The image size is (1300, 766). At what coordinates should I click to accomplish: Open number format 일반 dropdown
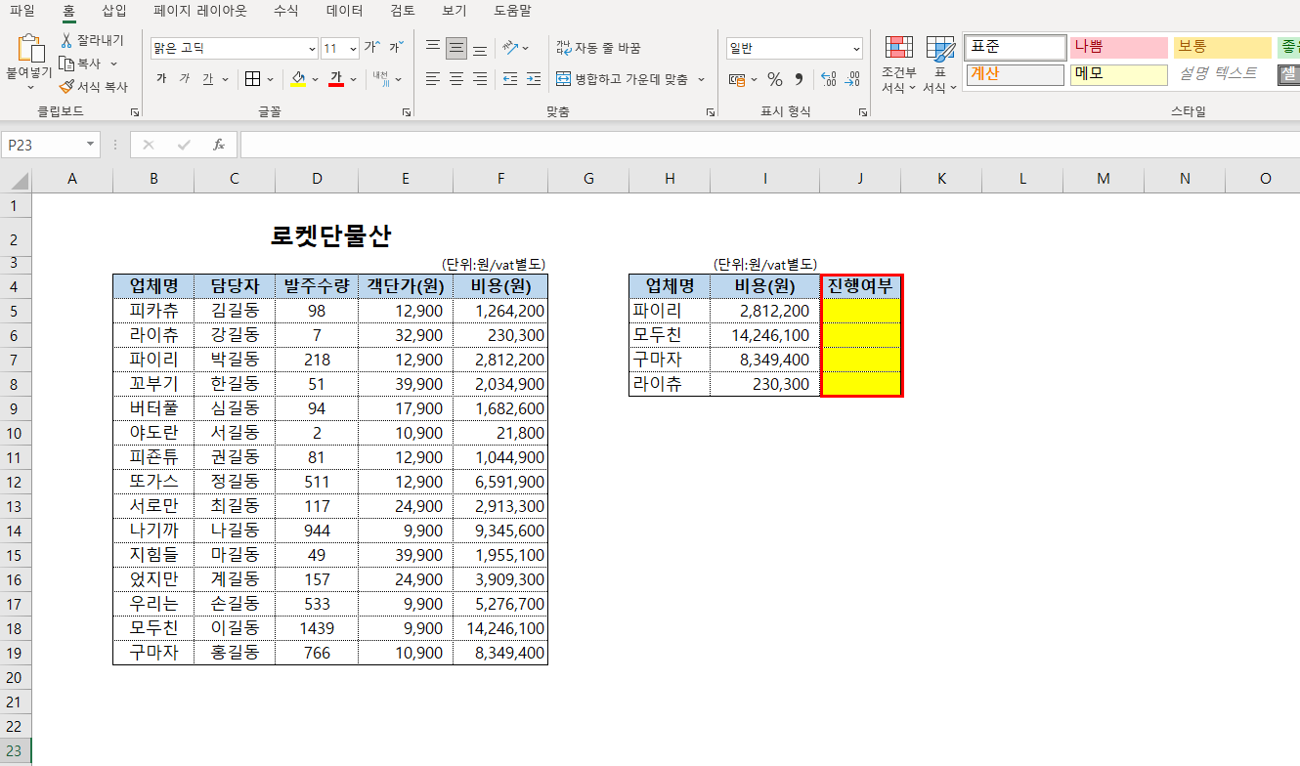(857, 48)
